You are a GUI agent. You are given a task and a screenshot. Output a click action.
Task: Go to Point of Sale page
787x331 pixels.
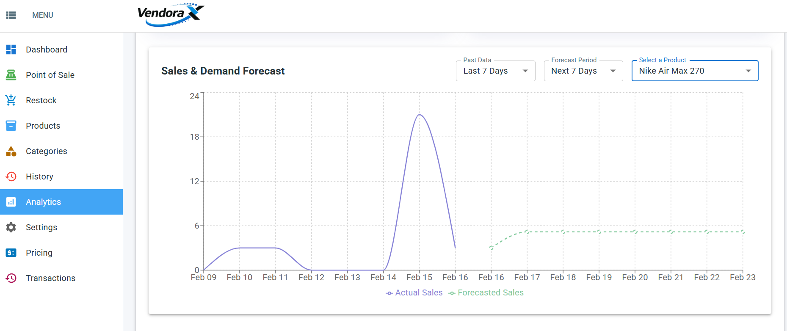coord(61,75)
